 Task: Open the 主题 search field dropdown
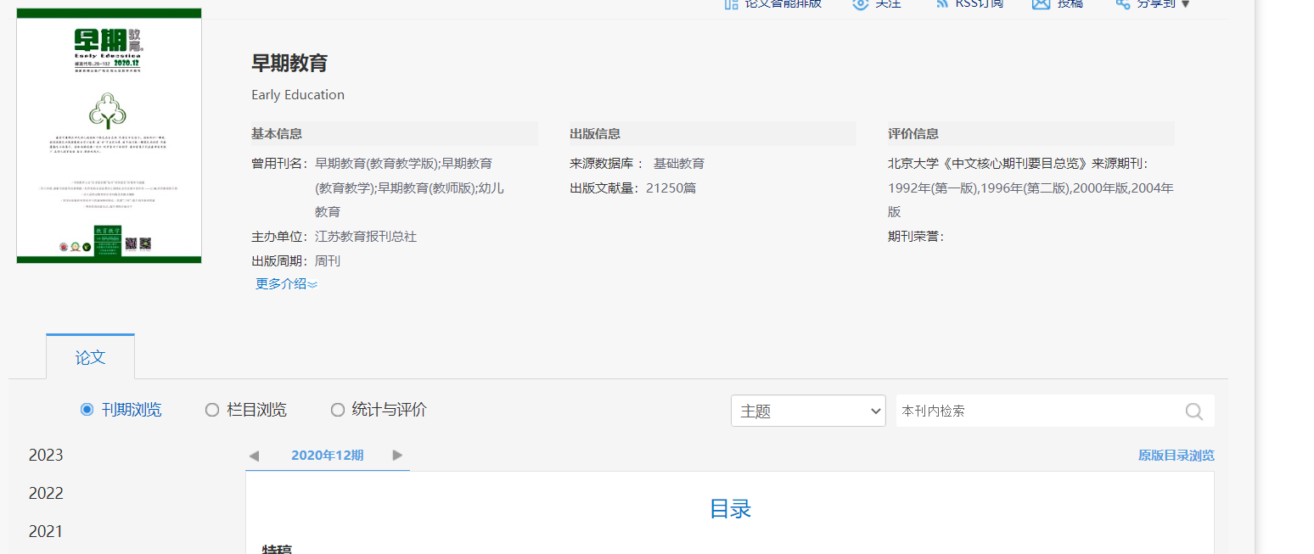[807, 411]
